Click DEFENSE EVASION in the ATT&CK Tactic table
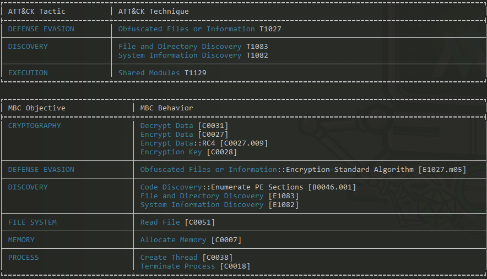487x279 pixels. 41,29
